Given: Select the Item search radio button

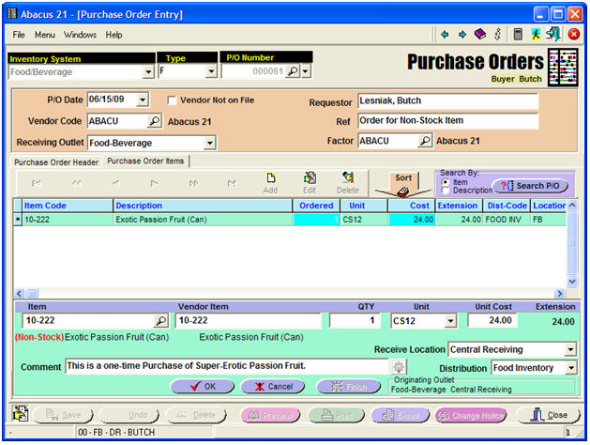Looking at the screenshot, I should point(444,182).
